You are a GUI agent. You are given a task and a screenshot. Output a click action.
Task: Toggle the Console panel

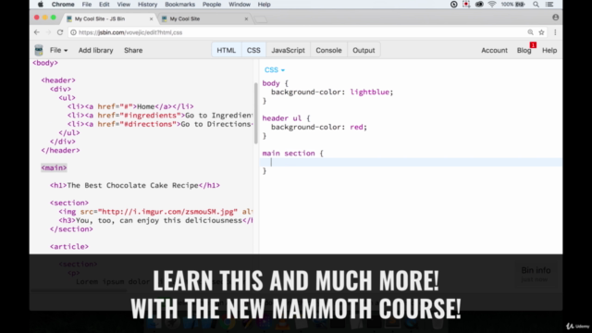click(328, 50)
